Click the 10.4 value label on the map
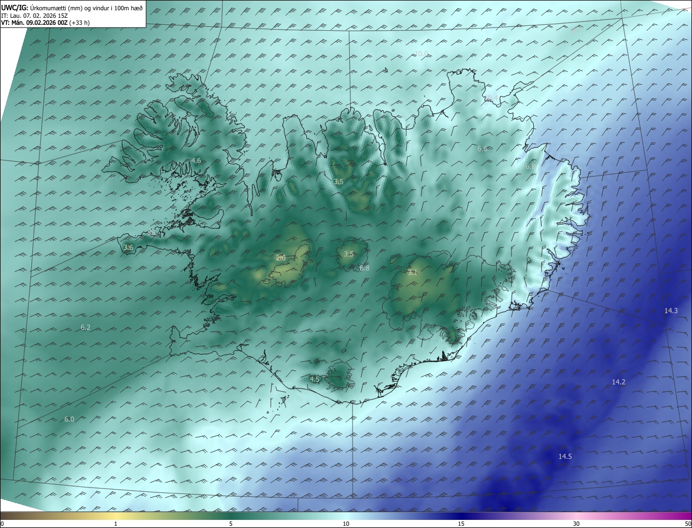 491,98
